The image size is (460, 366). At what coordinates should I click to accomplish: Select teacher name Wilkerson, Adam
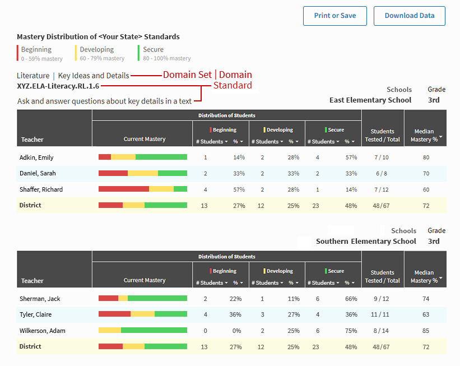click(x=42, y=331)
